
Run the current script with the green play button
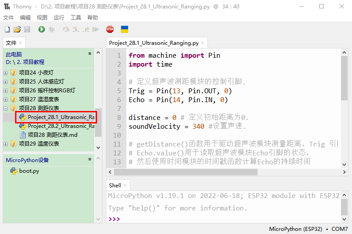click(42, 29)
